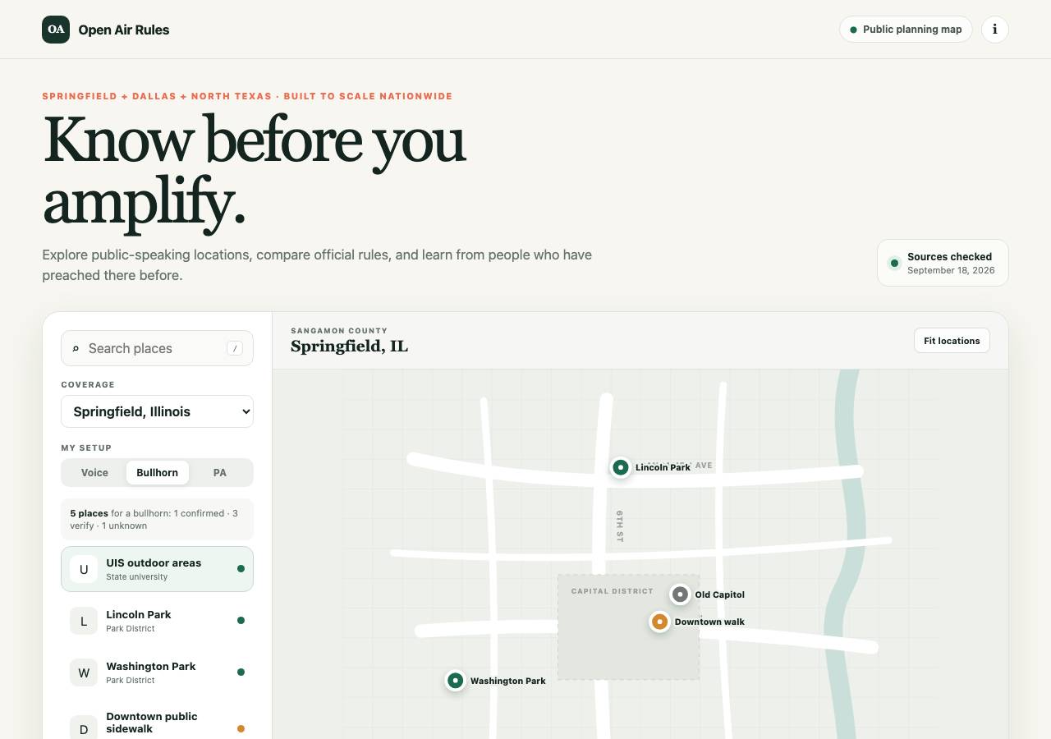Click the W avatar for Washington Park
The height and width of the screenshot is (739, 1051).
(84, 672)
